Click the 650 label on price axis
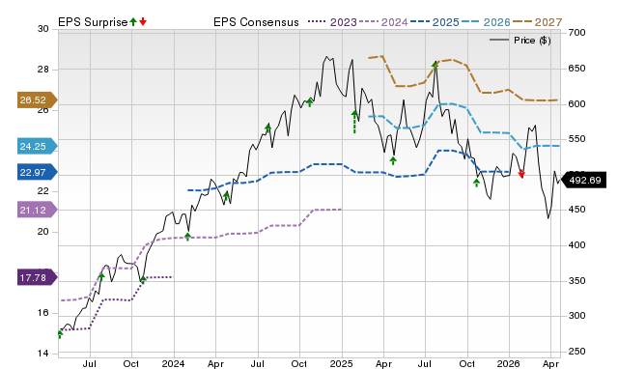This screenshot has height=369, width=618. click(x=576, y=69)
